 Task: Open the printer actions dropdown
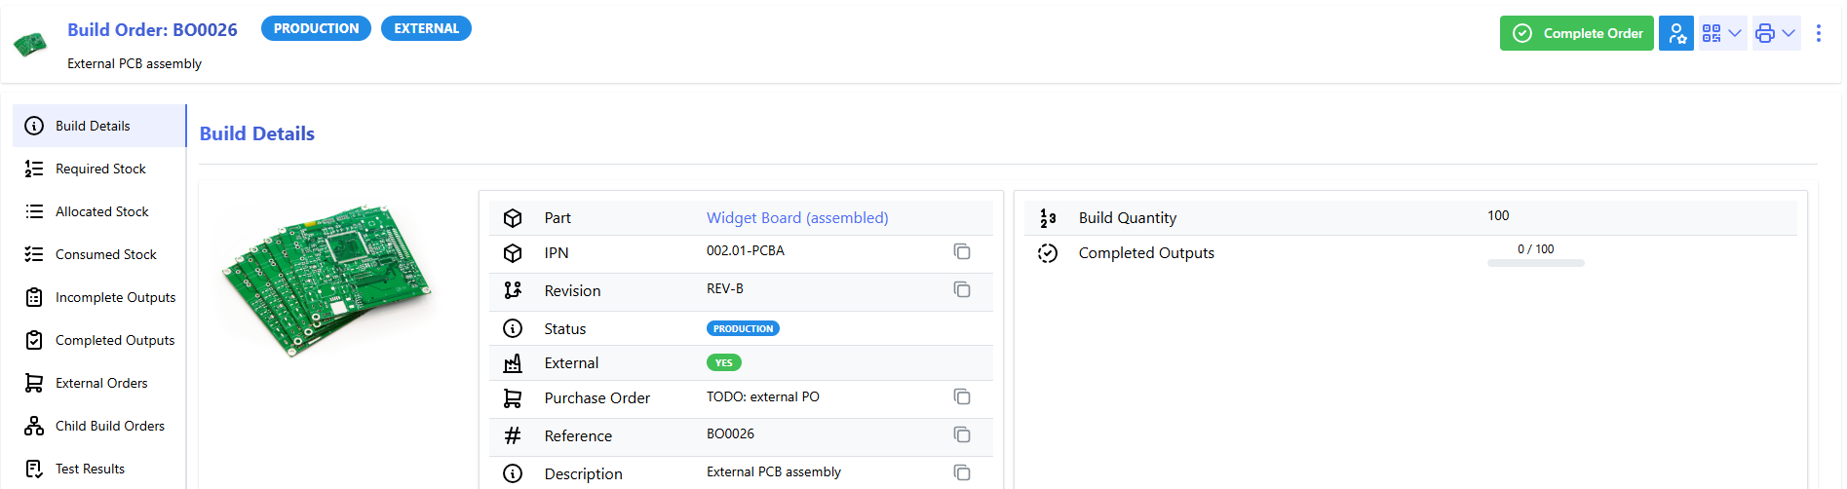pos(1775,33)
